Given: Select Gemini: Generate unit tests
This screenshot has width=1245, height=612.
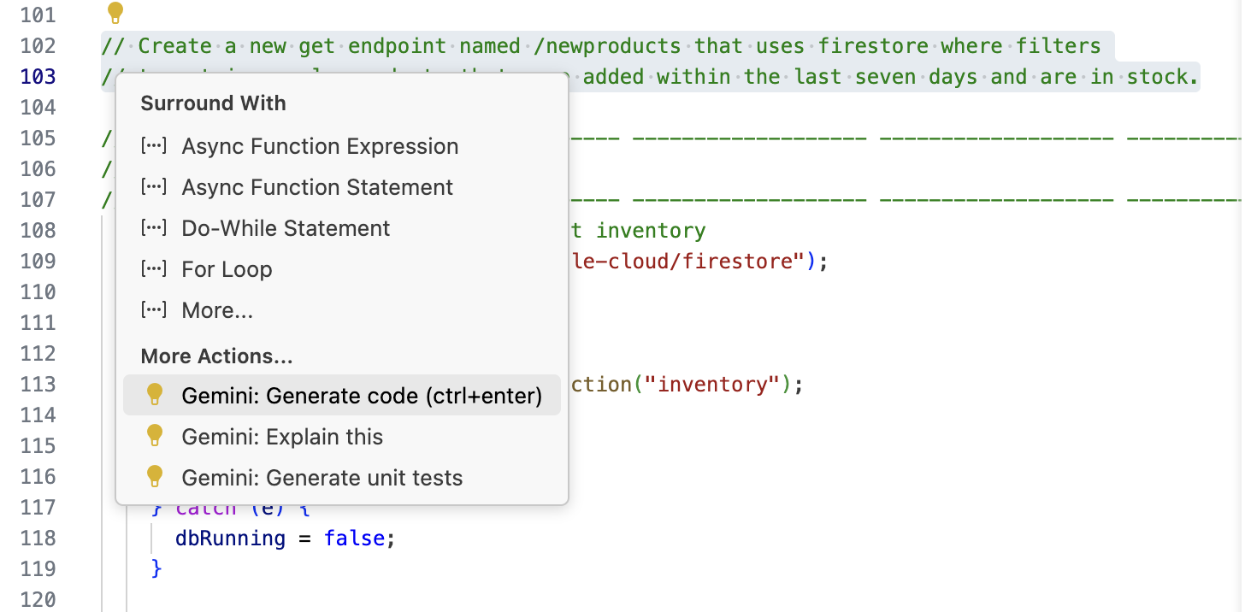Looking at the screenshot, I should pyautogui.click(x=342, y=478).
